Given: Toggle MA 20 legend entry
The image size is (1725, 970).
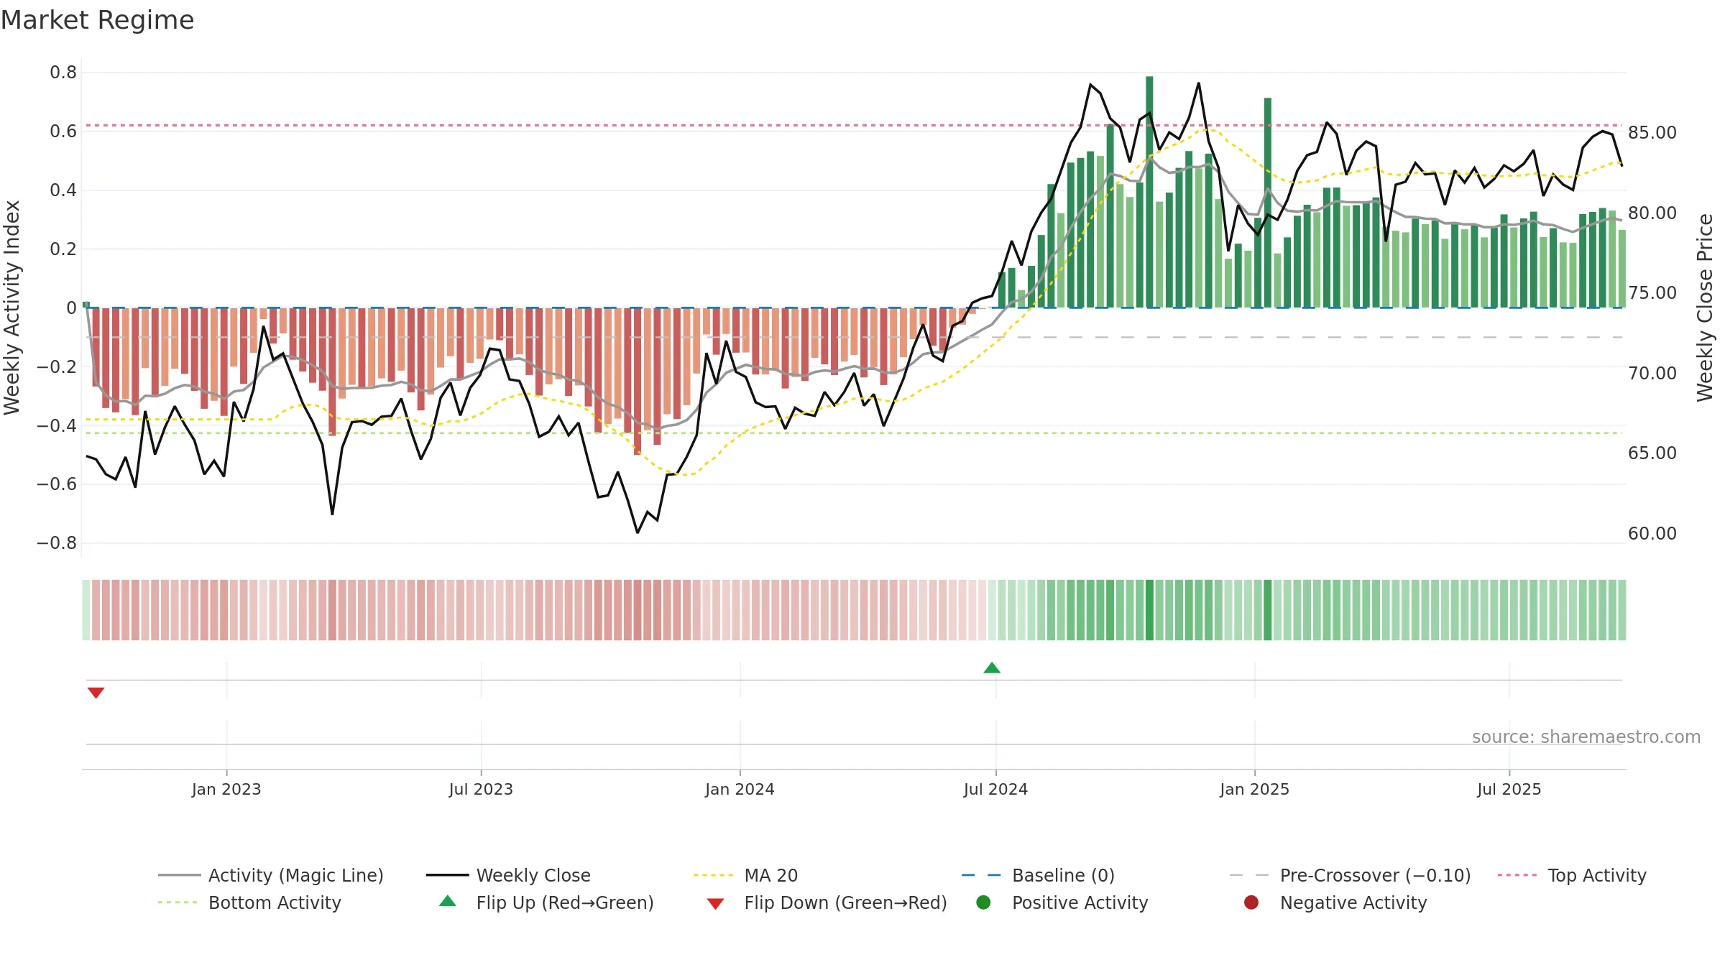Looking at the screenshot, I should [x=746, y=875].
